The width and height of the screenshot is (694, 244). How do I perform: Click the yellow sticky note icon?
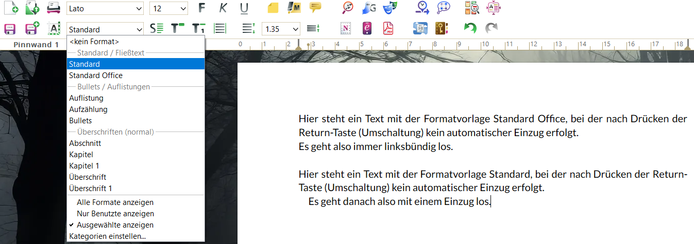pyautogui.click(x=273, y=8)
